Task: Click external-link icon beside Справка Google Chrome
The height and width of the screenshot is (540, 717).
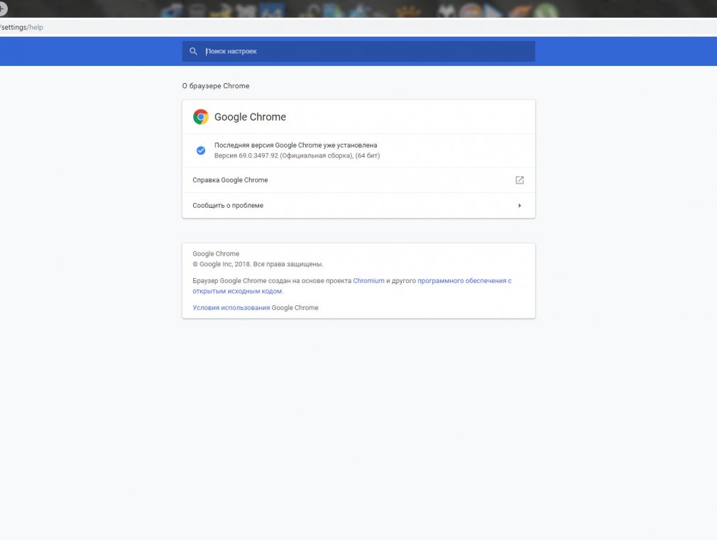Action: (x=520, y=180)
